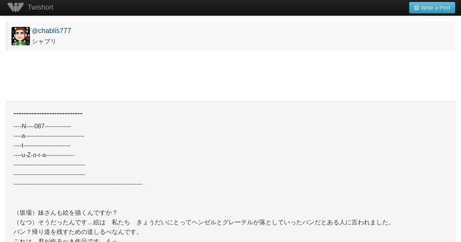This screenshot has width=461, height=242.
Task: Click the blank ad space above the post
Action: [x=230, y=76]
